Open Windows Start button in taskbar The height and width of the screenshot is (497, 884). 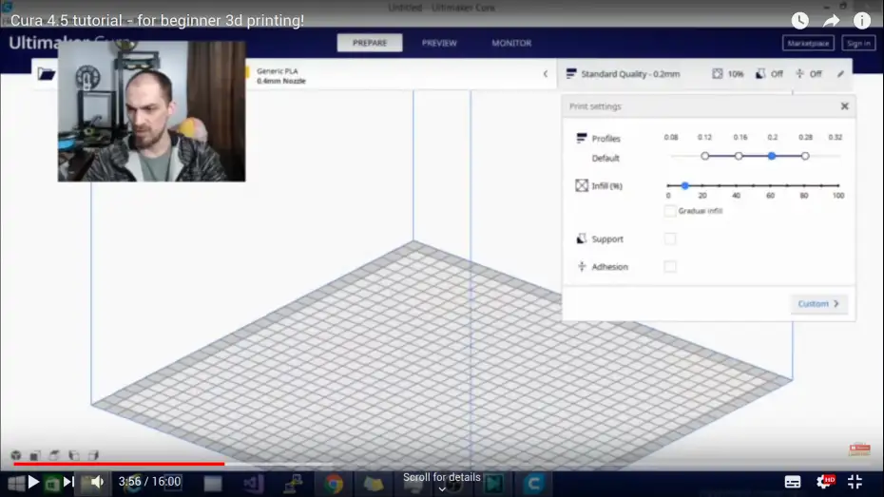[x=16, y=484]
